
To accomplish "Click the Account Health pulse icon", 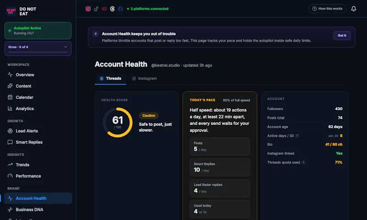I will tap(10, 198).
